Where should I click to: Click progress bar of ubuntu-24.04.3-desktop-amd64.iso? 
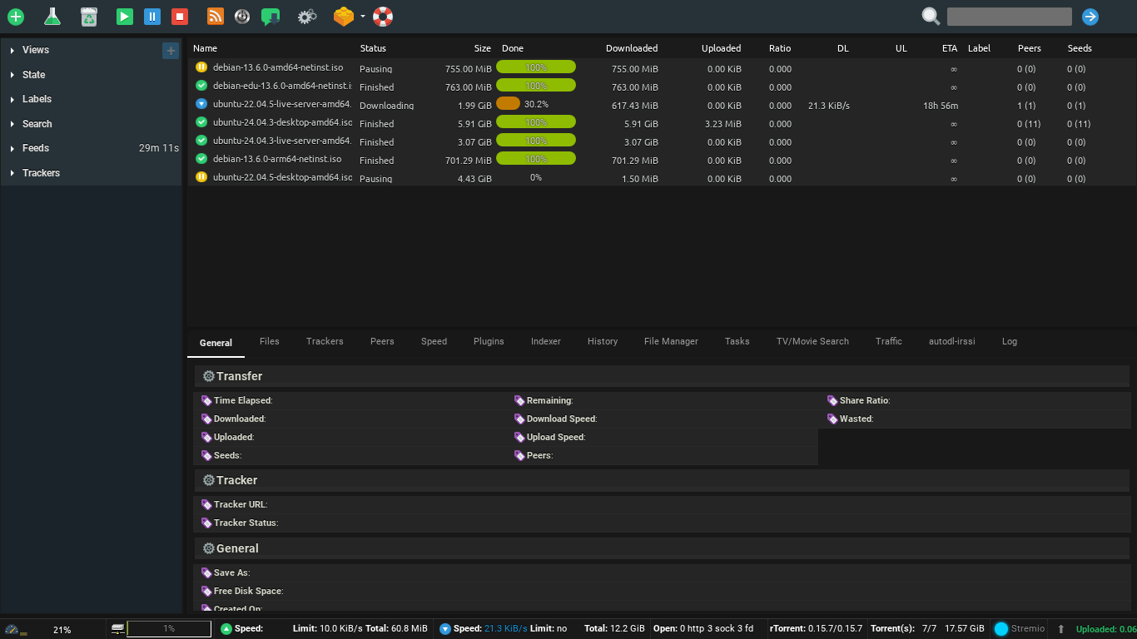click(x=536, y=122)
